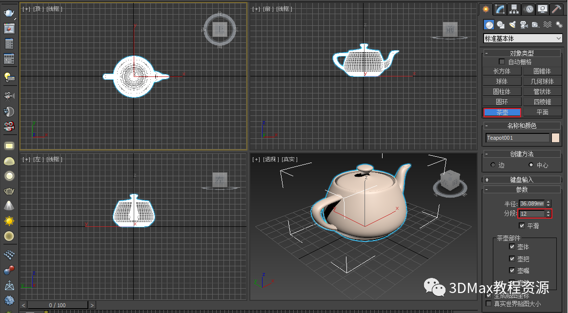Image resolution: width=568 pixels, height=313 pixels.
Task: Uncheck the 壶把 teapot part checkbox
Action: coord(512,259)
